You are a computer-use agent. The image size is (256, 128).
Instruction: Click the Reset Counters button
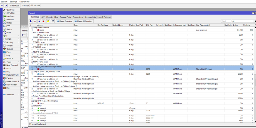64,21
